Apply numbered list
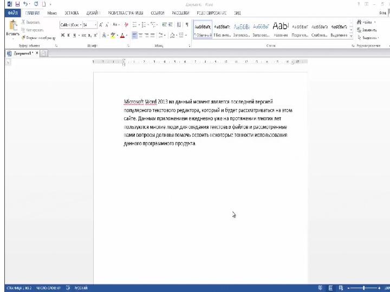390x292 pixels. (x=145, y=25)
